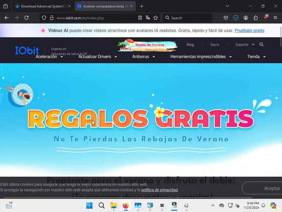The image size is (282, 212).
Task: Open Firefox application hamburger menu
Action: [275, 18]
